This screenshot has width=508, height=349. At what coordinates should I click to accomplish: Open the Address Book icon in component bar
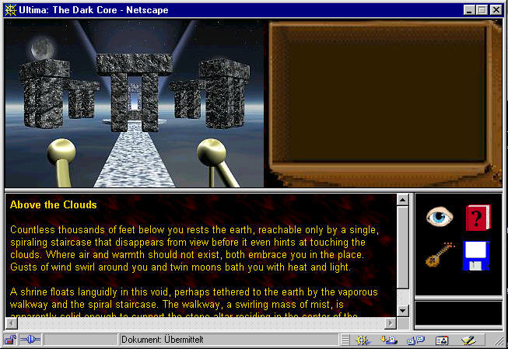442,340
